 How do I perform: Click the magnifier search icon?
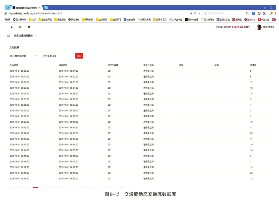click(247, 13)
